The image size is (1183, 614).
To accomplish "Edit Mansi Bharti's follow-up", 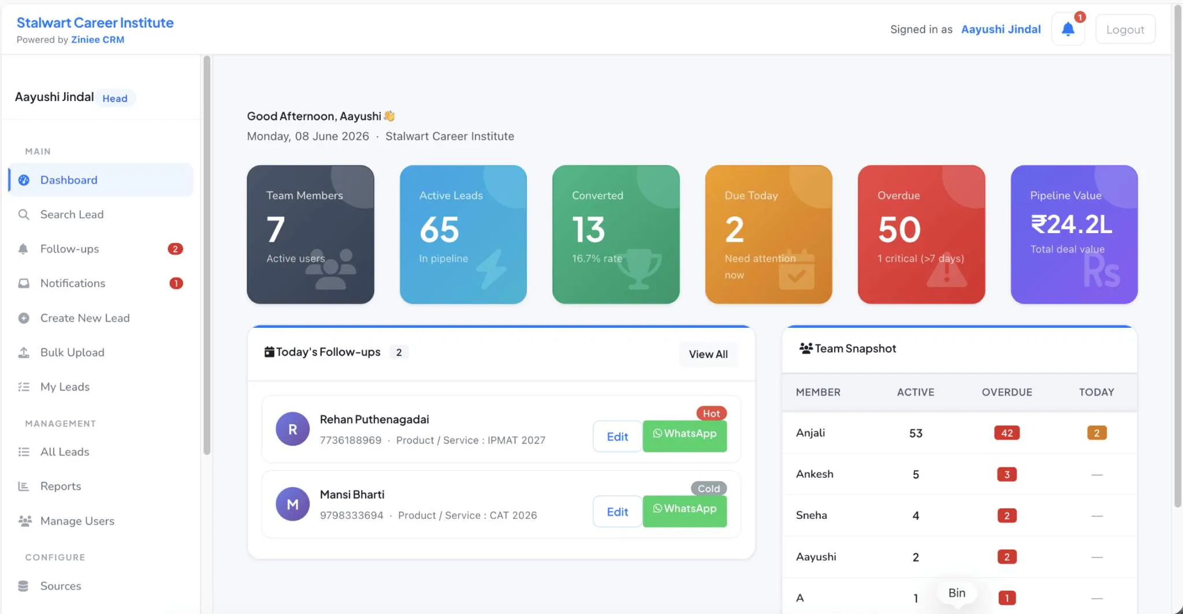I will 617,511.
